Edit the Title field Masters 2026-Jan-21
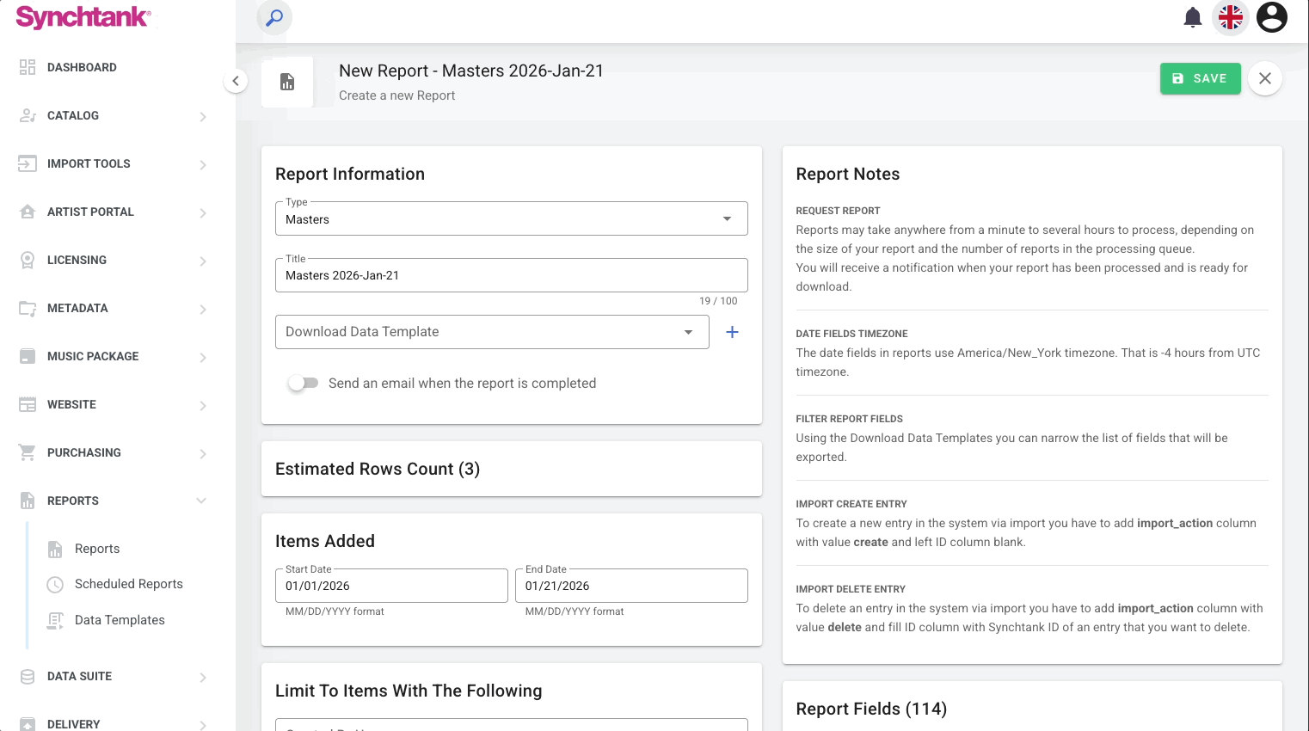The width and height of the screenshot is (1309, 731). pos(511,275)
